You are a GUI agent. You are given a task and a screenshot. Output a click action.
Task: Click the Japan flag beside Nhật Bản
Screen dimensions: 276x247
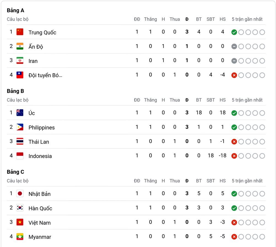[20, 194]
